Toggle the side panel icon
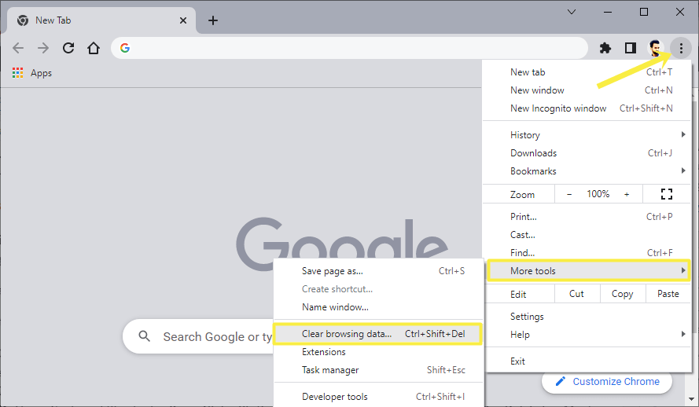 click(x=631, y=48)
